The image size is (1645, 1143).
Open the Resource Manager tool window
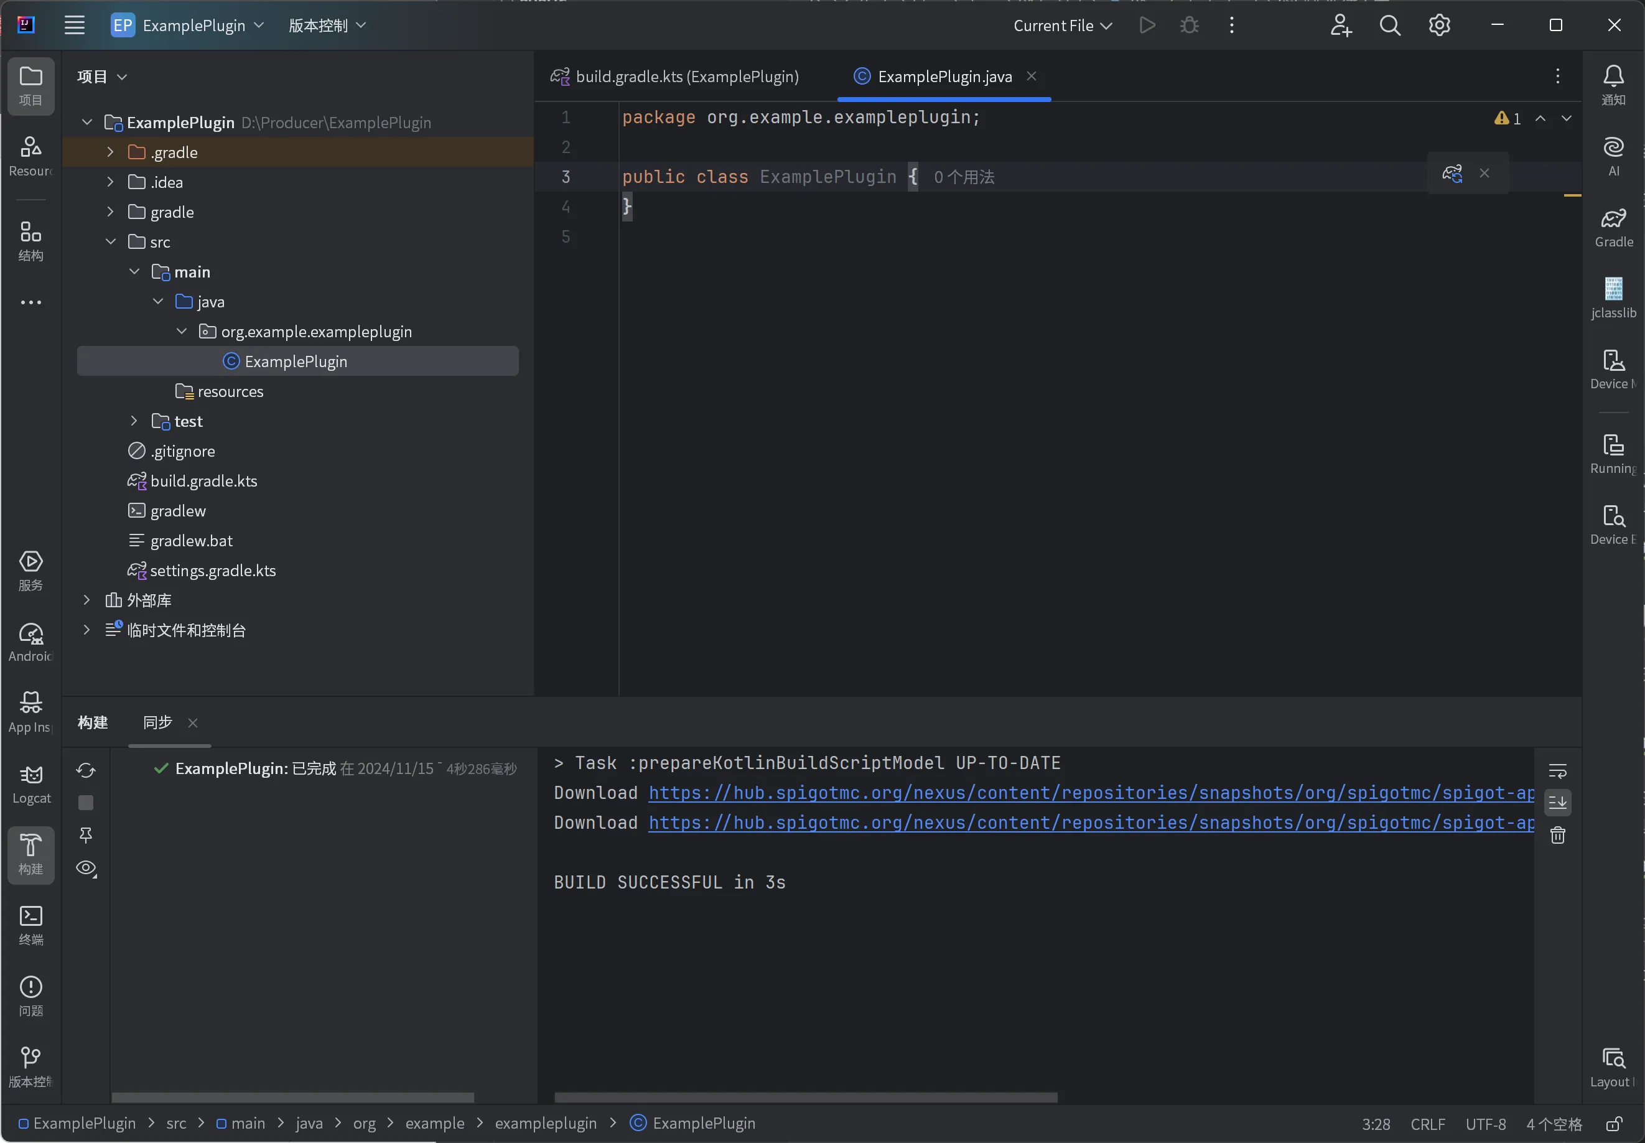point(30,156)
